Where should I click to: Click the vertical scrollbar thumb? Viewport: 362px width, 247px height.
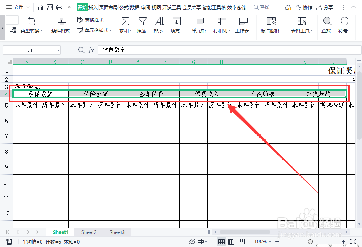pyautogui.click(x=359, y=106)
